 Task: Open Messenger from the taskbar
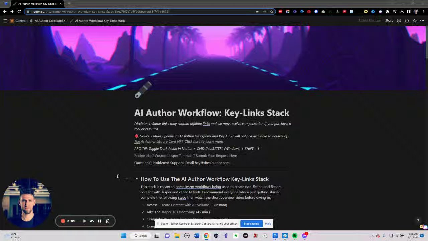[305, 236]
